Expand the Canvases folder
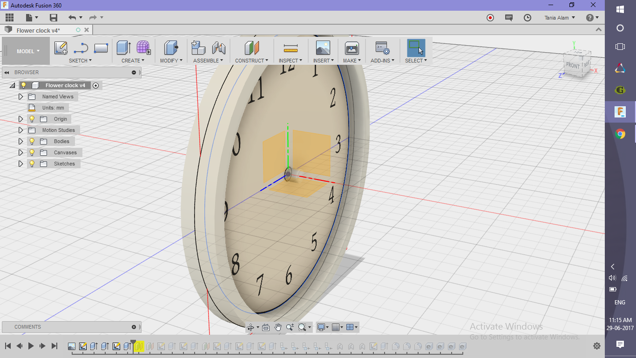 (x=20, y=152)
